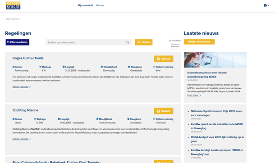Click the Forthcoming status value
275x163 pixels.
[21, 71]
